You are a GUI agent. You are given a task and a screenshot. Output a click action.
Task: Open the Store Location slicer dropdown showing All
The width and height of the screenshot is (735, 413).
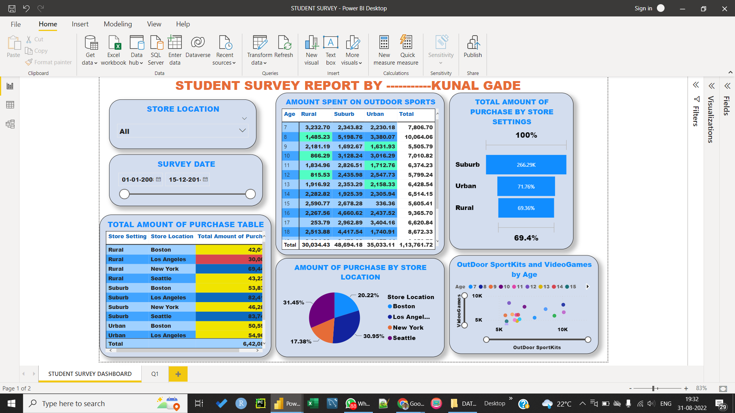tap(242, 131)
